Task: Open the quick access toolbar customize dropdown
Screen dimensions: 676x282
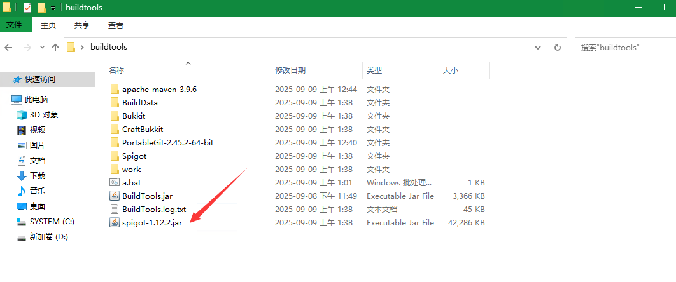Action: pyautogui.click(x=53, y=8)
